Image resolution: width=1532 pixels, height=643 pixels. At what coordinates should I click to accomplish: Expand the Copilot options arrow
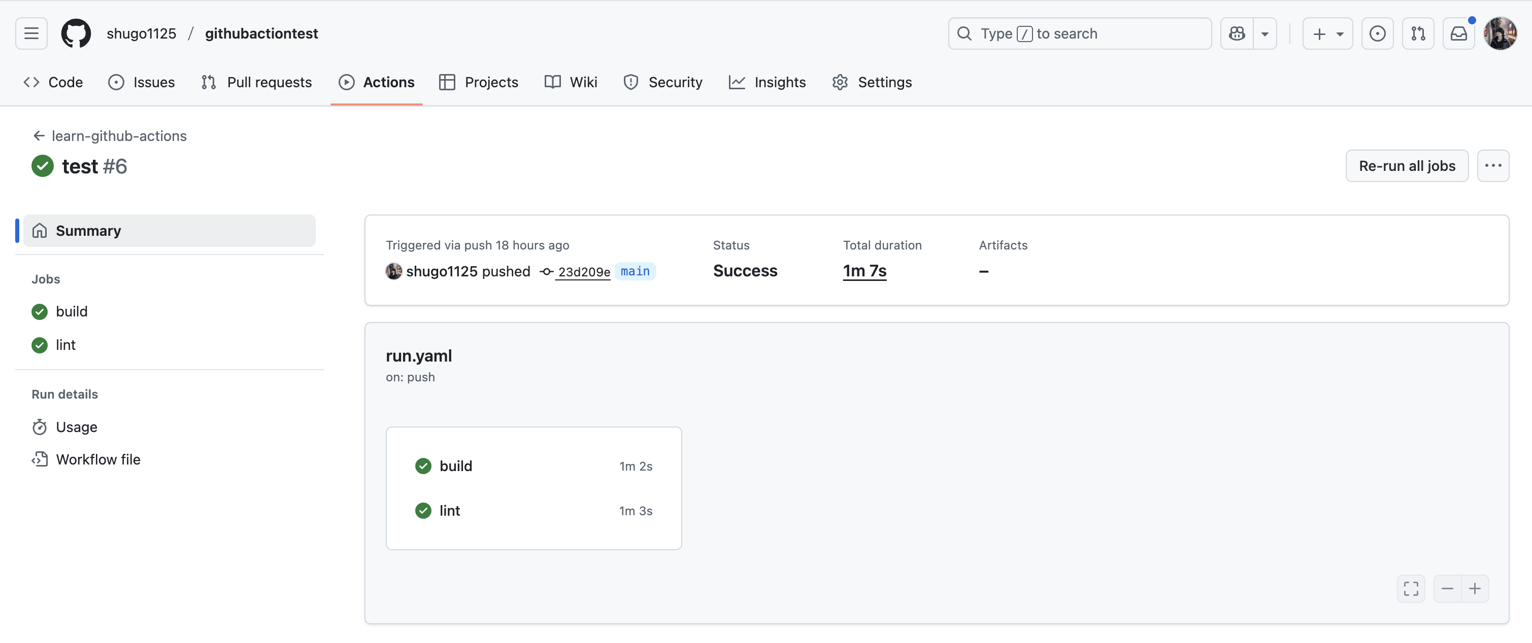click(1265, 33)
